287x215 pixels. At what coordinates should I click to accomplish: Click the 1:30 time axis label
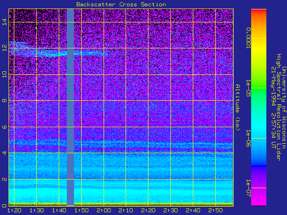[x=37, y=211]
